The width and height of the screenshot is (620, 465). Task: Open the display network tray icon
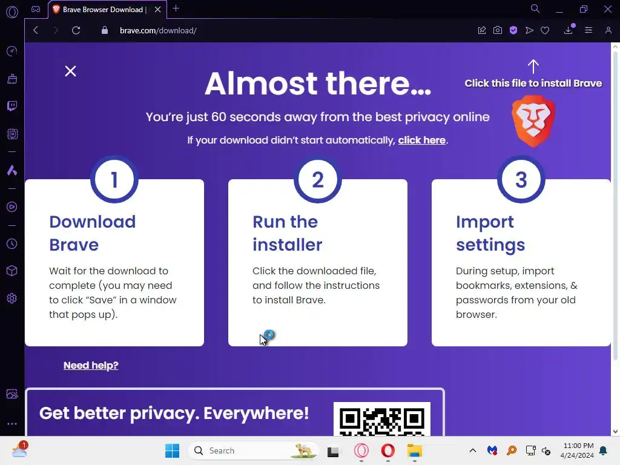530,450
